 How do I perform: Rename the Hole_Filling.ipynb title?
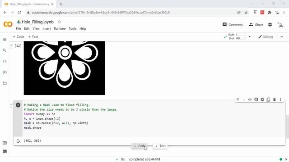click(x=37, y=22)
